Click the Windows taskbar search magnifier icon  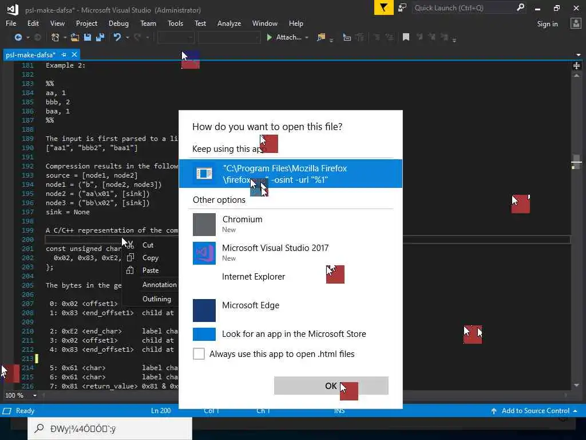(39, 429)
